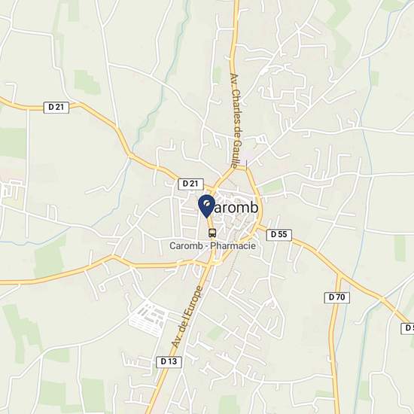Click the Caromb town name label
The width and height of the screenshot is (414, 414).
(234, 208)
